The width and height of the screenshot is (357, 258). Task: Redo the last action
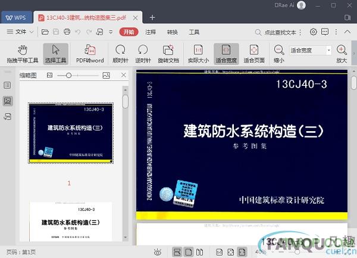[89, 32]
